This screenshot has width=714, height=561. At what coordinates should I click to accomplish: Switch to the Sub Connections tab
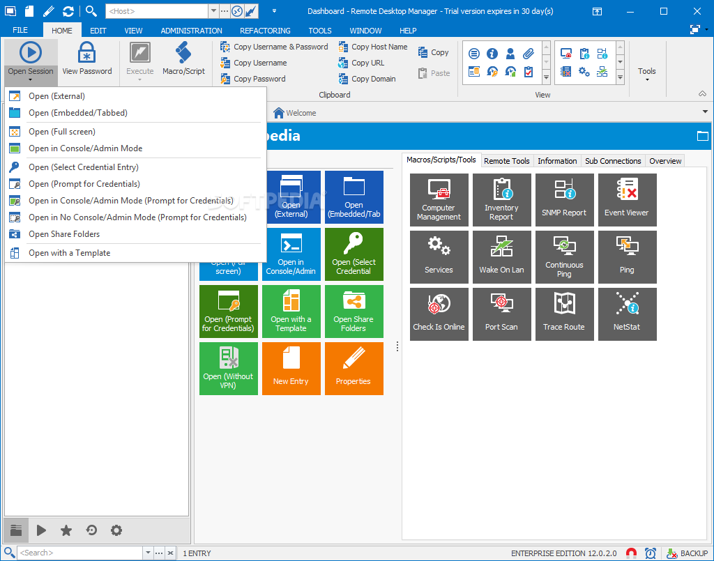(x=612, y=160)
